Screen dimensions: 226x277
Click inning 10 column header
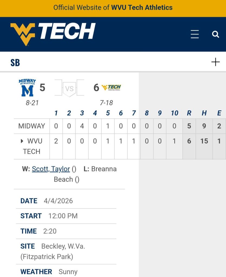coord(175,113)
